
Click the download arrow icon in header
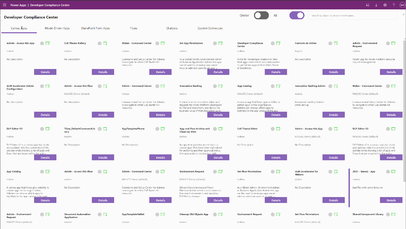tap(376, 5)
